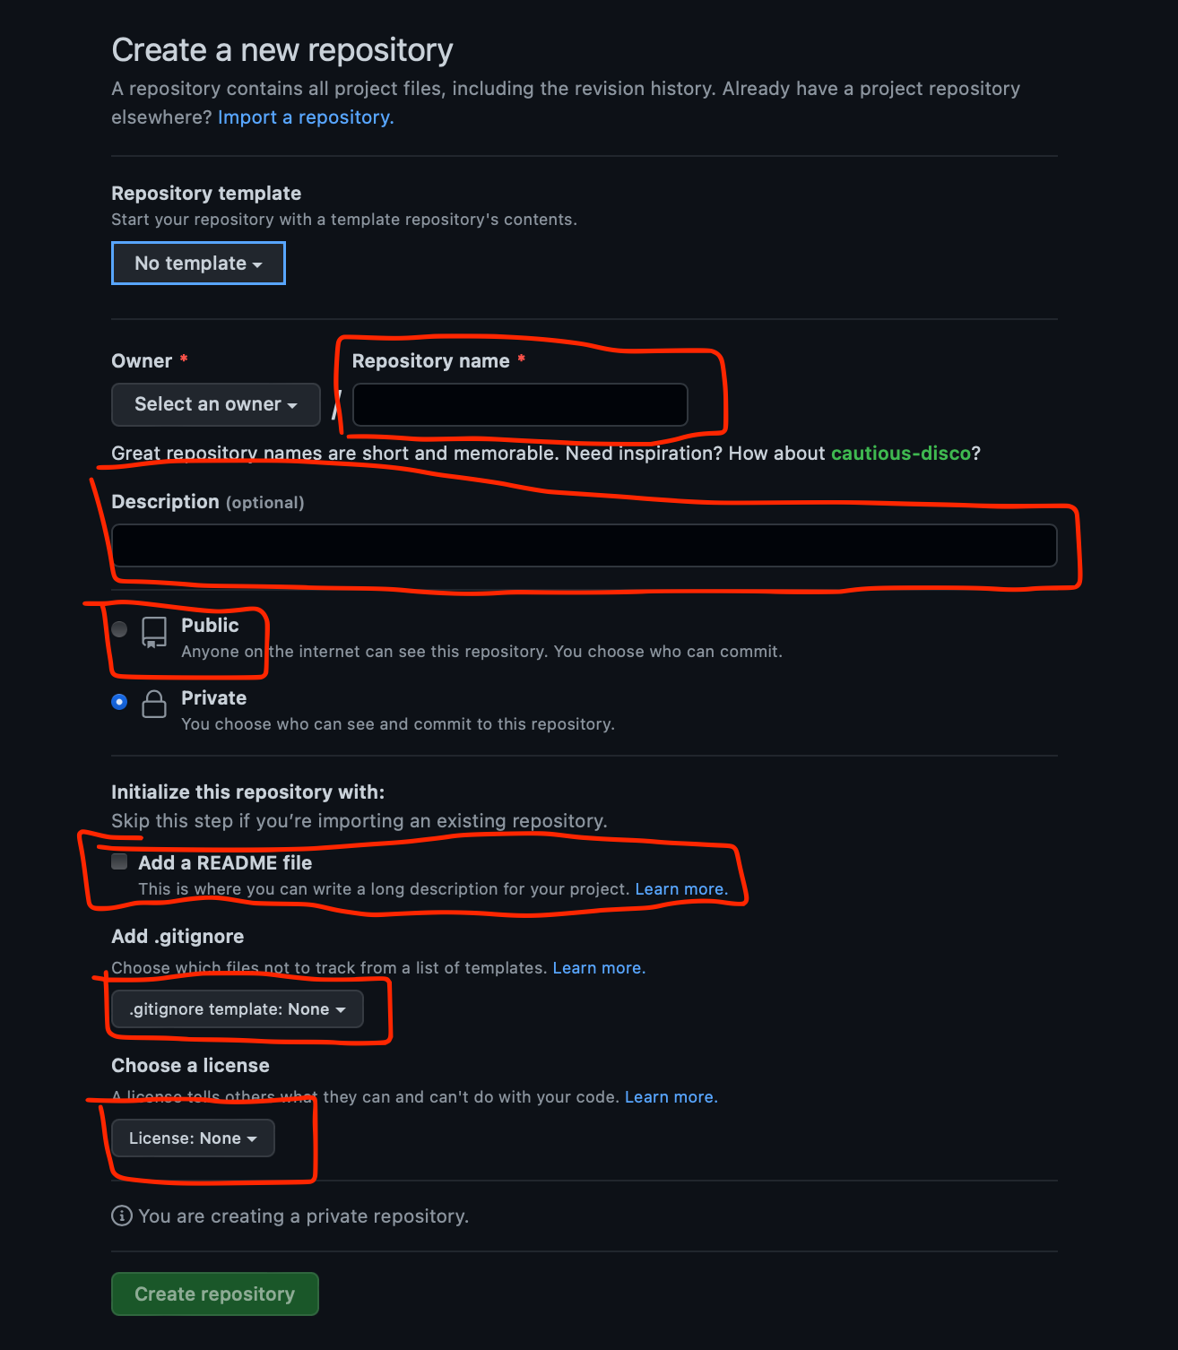Click the info icon beside private notice
This screenshot has width=1178, height=1350.
point(121,1216)
